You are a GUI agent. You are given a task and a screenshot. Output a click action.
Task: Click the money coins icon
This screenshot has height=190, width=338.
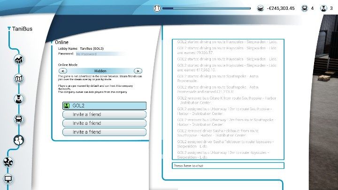pyautogui.click(x=261, y=8)
